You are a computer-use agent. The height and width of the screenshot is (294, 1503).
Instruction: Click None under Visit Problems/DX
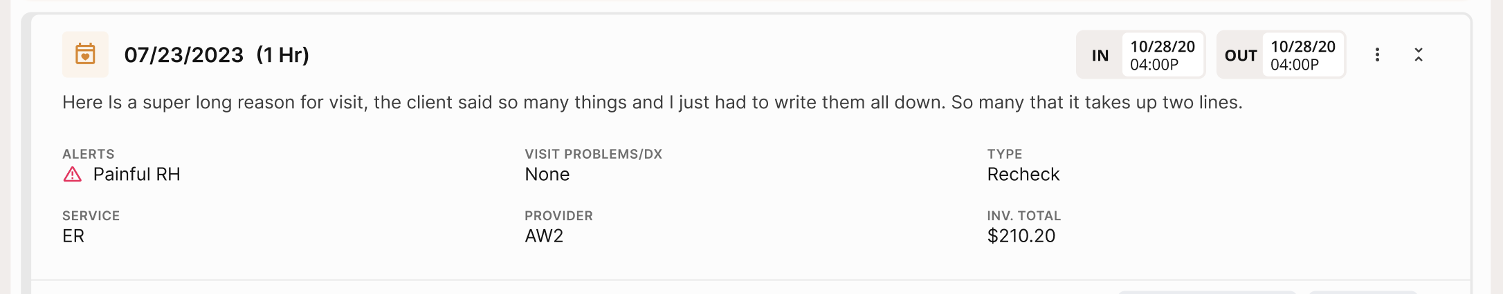pyautogui.click(x=547, y=175)
